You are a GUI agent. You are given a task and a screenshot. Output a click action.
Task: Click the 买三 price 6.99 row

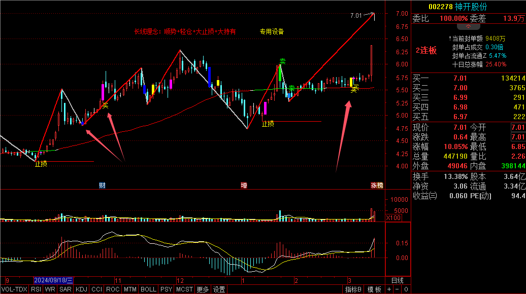click(469, 97)
